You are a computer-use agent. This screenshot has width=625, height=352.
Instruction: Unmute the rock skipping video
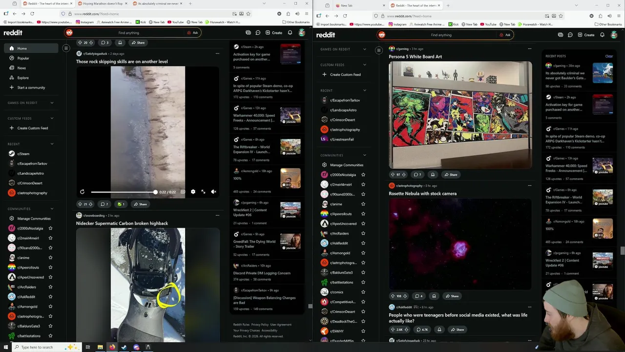click(x=213, y=192)
